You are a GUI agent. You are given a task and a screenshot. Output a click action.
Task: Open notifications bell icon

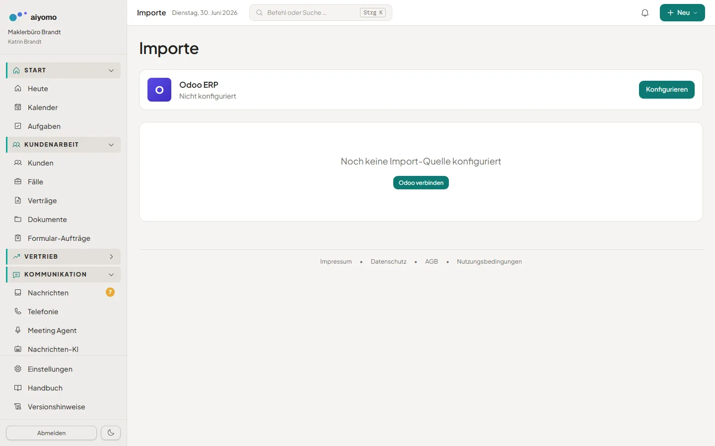pyautogui.click(x=645, y=13)
